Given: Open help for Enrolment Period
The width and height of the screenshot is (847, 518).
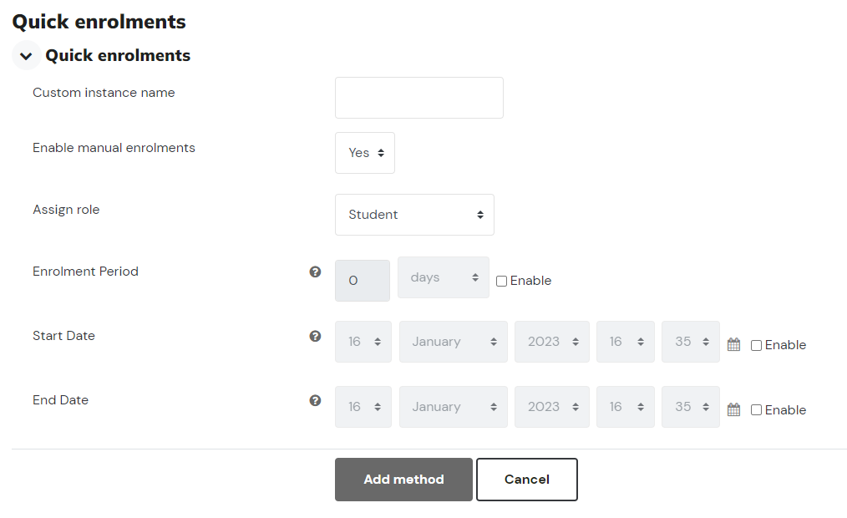Looking at the screenshot, I should coord(315,272).
